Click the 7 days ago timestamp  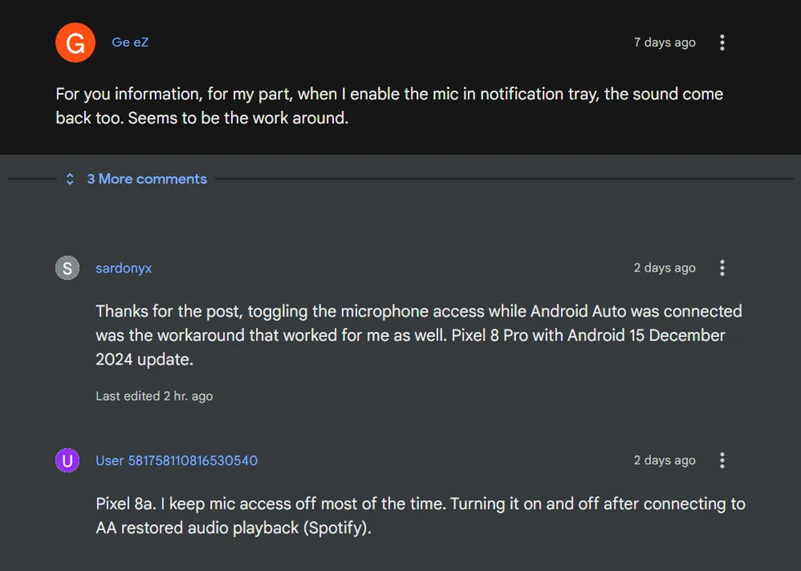point(665,42)
